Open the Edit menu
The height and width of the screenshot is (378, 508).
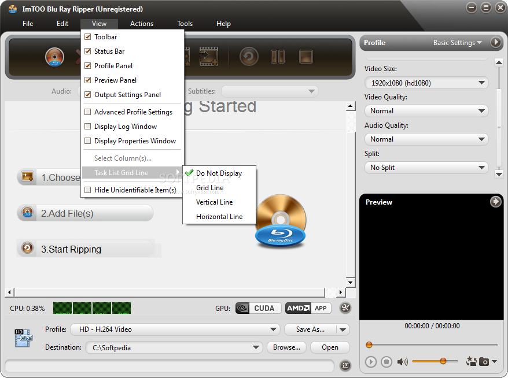click(x=62, y=24)
